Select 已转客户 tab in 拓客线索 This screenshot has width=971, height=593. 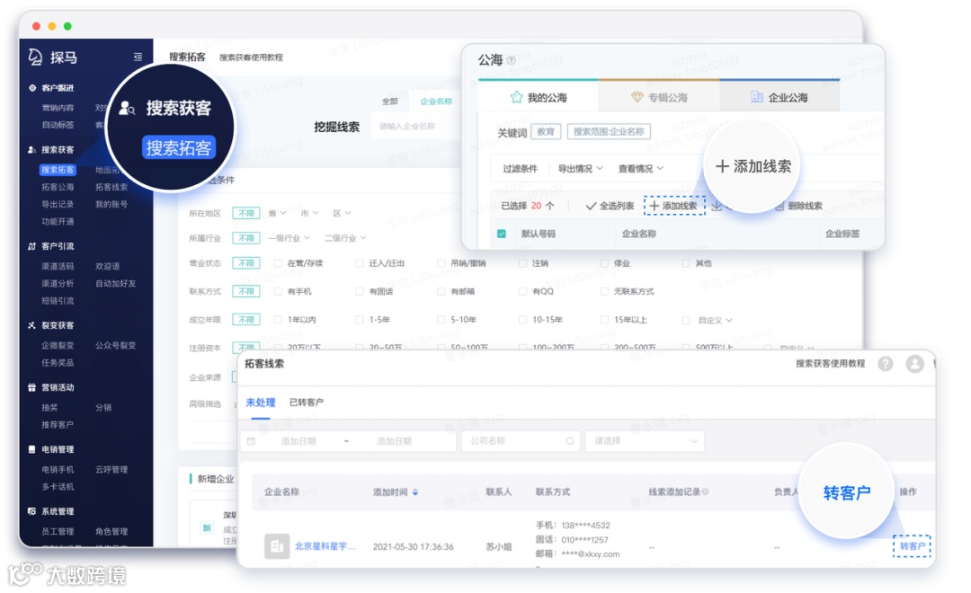click(x=307, y=403)
